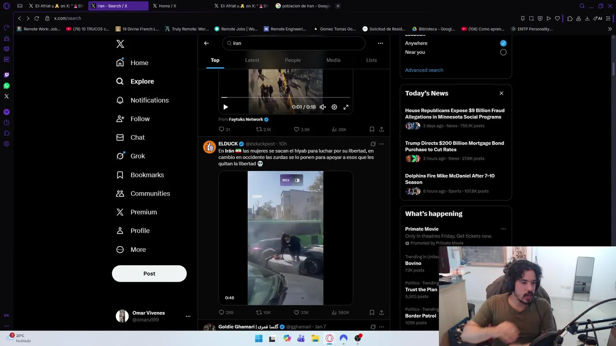The image size is (616, 346).
Task: Select Near you location radio option
Action: (x=503, y=52)
